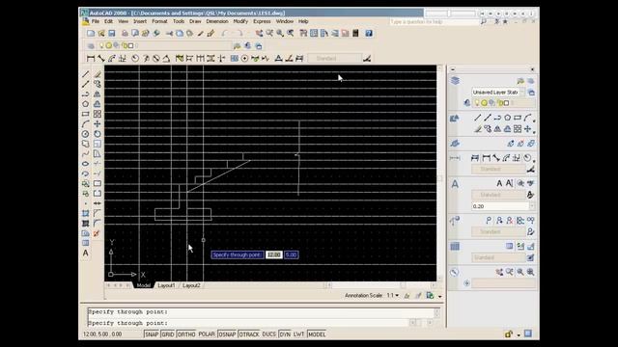Select the Move tool in Modify toolbar
The height and width of the screenshot is (347, 618).
click(x=98, y=124)
